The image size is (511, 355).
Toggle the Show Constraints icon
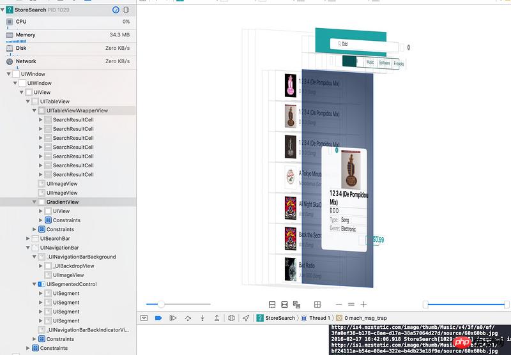tap(284, 305)
